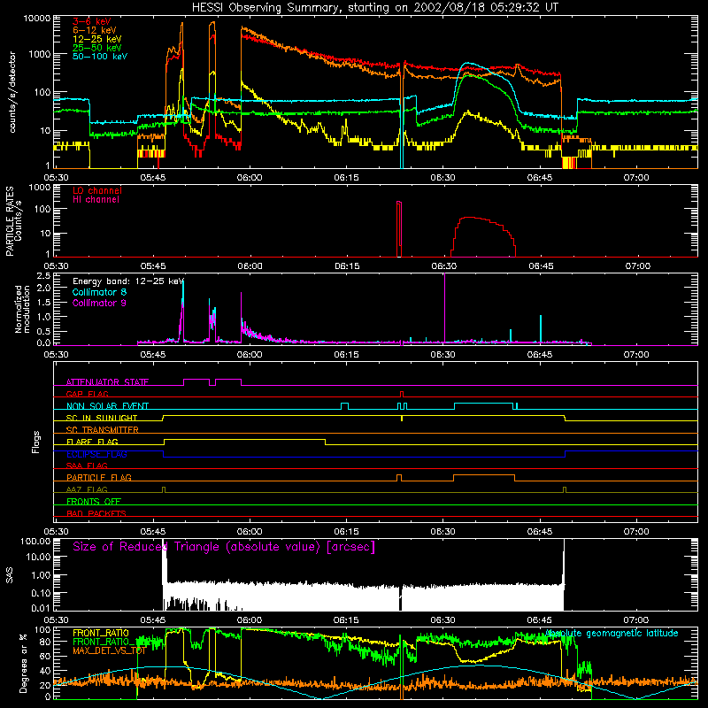
Task: Click the cyan Collimator 8 spike near 06:45
Action: [x=541, y=328]
